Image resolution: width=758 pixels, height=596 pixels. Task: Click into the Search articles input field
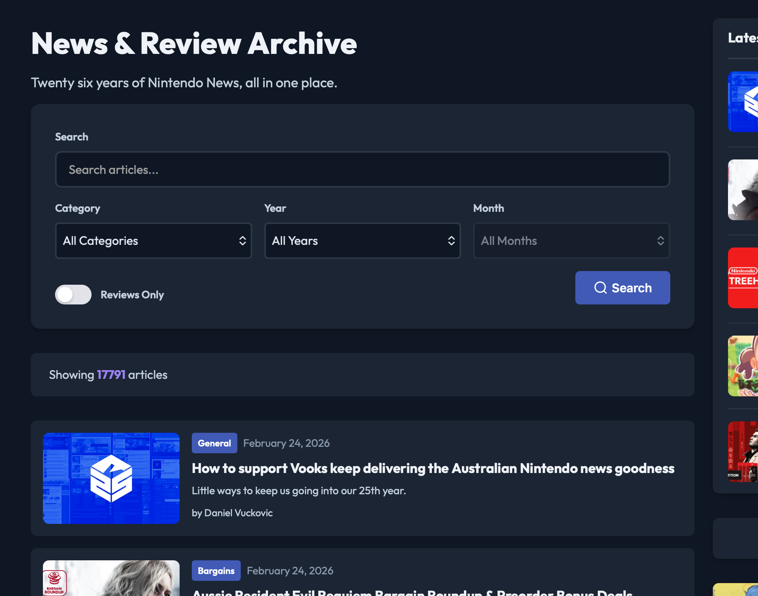pyautogui.click(x=362, y=170)
